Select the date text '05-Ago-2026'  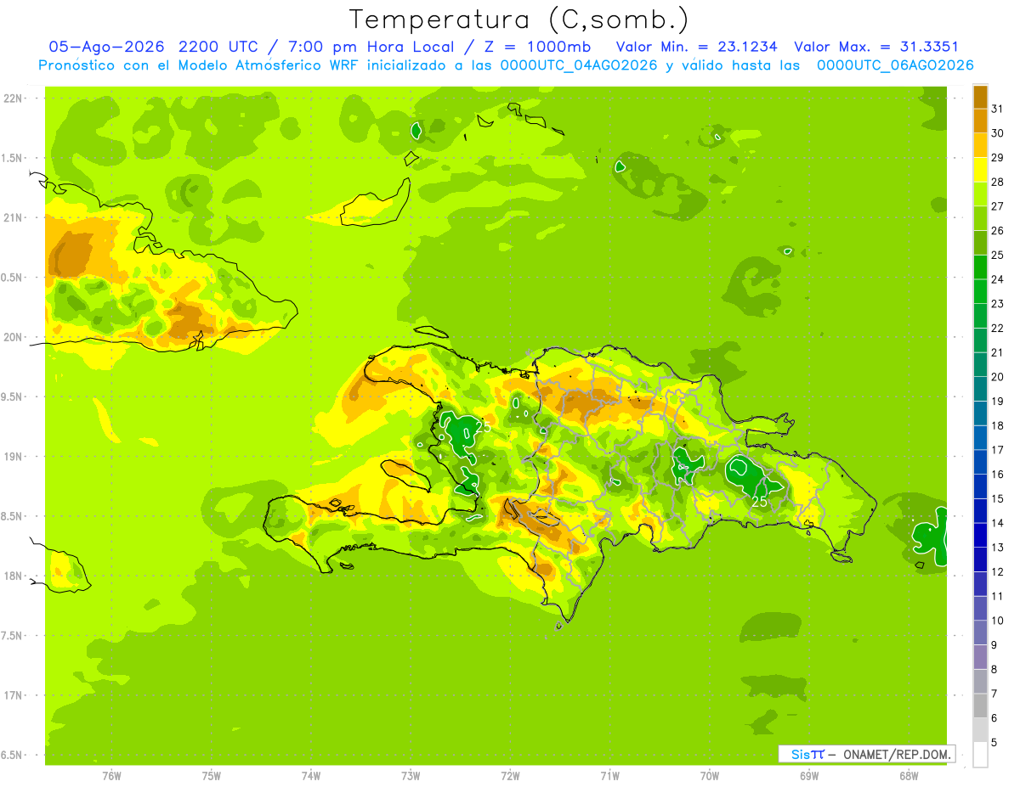point(106,47)
